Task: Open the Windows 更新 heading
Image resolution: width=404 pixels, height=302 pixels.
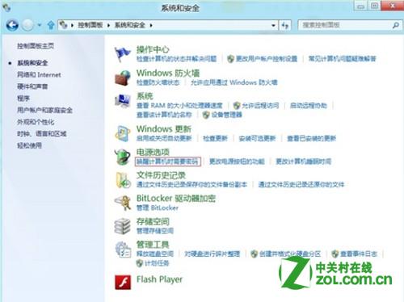Action: click(164, 128)
